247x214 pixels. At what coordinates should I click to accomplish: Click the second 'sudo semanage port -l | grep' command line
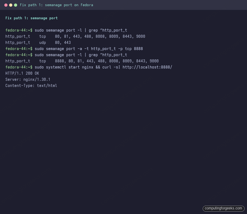pyautogui.click(x=66, y=55)
